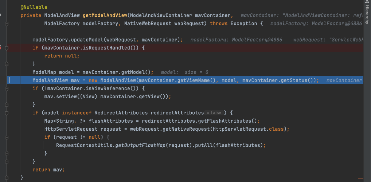The width and height of the screenshot is (371, 182).
Task: Click the 'model: size = 0' inline value
Action: [184, 72]
